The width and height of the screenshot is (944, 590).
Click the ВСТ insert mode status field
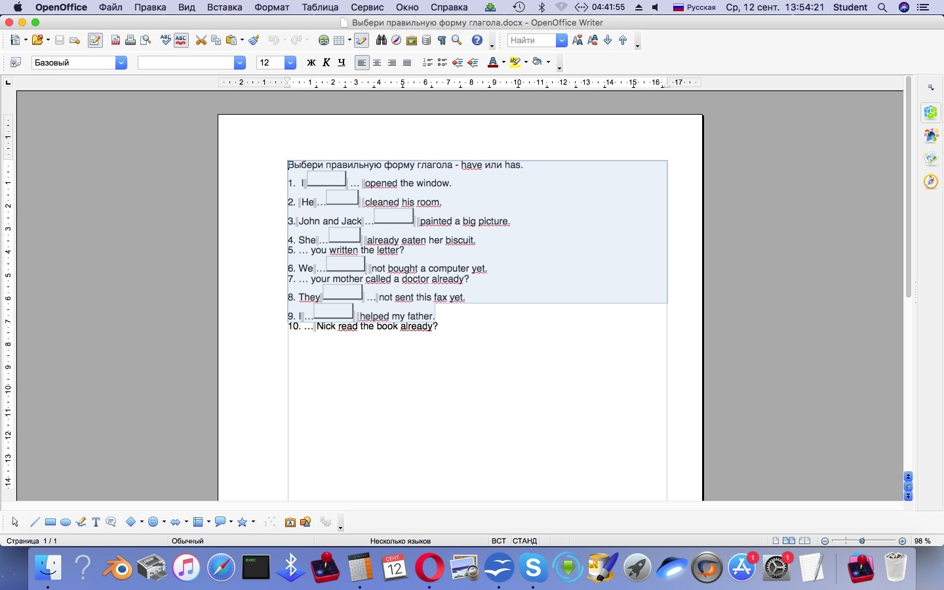498,541
